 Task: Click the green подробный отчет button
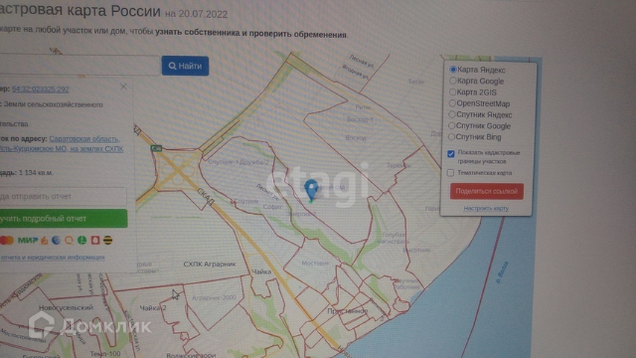coord(63,219)
